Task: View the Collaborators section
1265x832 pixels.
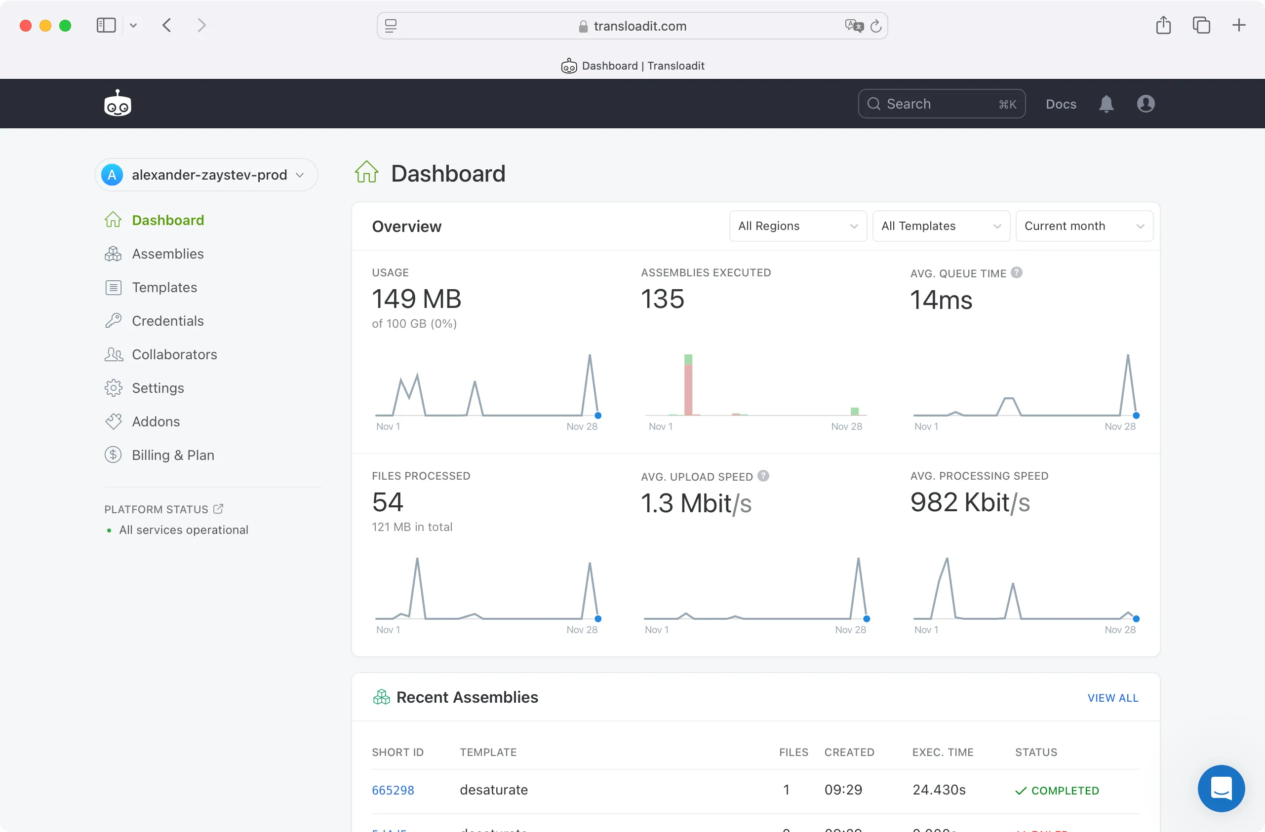Action: 174,354
